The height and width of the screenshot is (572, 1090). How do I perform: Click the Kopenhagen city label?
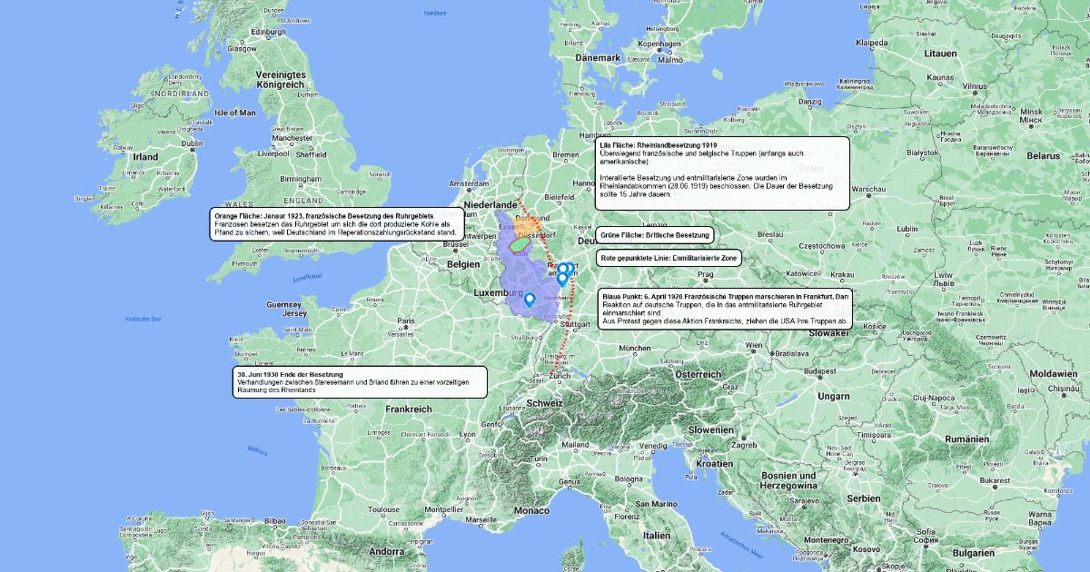(x=659, y=43)
